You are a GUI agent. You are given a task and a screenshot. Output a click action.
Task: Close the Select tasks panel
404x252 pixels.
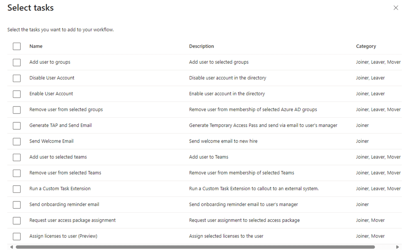[396, 8]
